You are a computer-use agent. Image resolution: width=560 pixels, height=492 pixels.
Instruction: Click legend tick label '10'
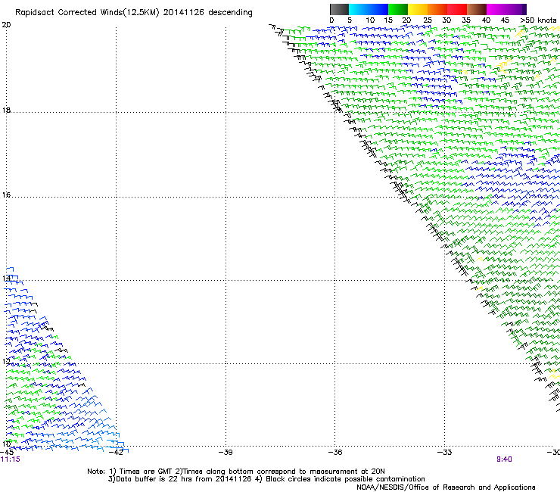[370, 20]
